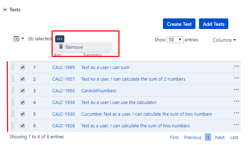252x145 pixels.
Task: Open row actions ellipsis for CALC-1928
Action: tap(236, 124)
